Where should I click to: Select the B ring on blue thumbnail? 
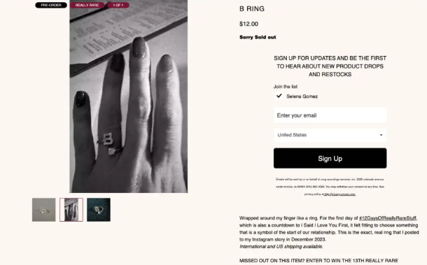coord(99,210)
